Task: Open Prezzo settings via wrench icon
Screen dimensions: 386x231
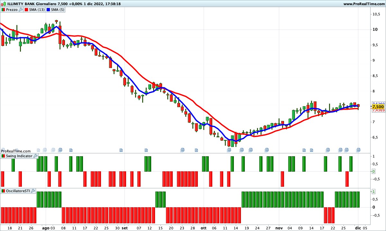Action: tap(21, 10)
